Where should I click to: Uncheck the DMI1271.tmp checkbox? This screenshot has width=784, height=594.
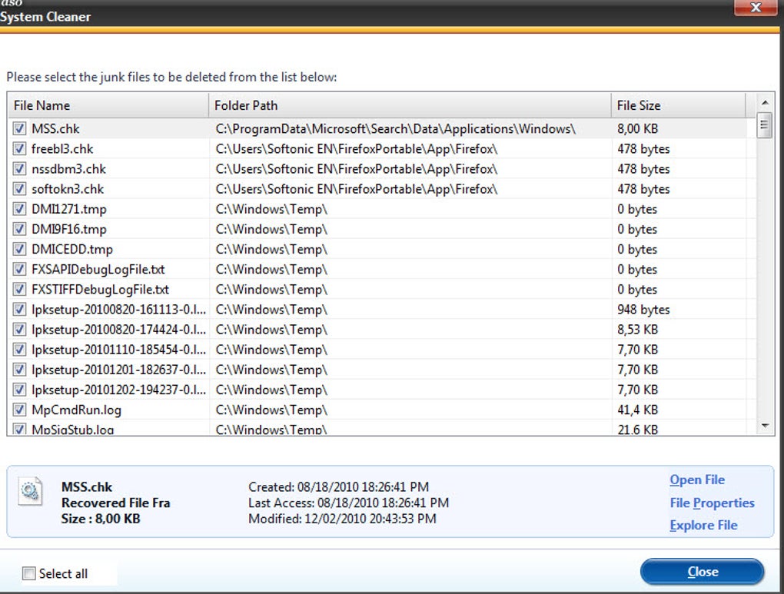pos(19,208)
